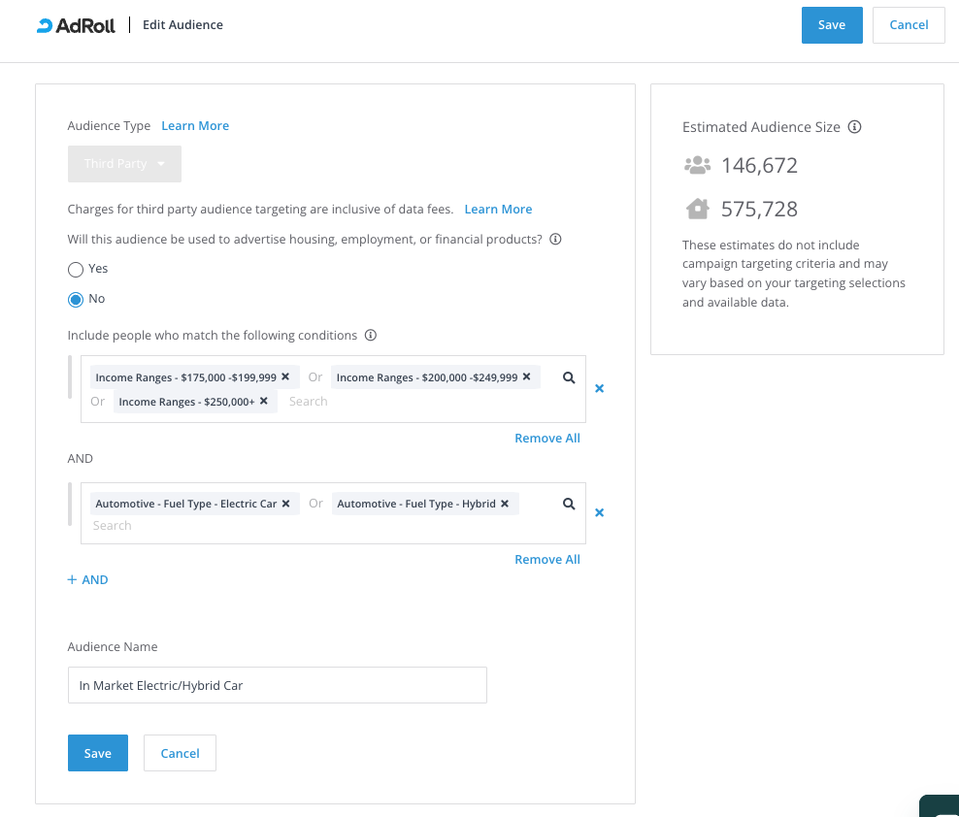The image size is (959, 817).
Task: Click info icon beside housing employment question
Action: tap(556, 240)
